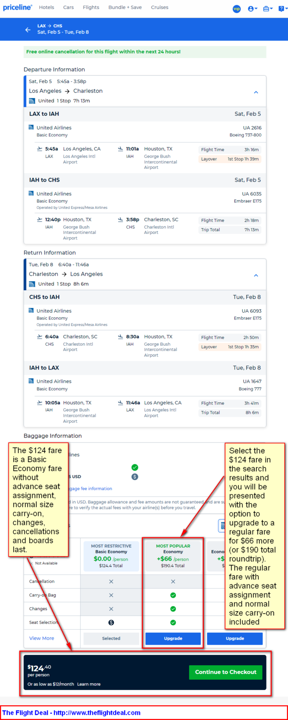Click United Airlines logo in LAX to IAH
Image resolution: width=288 pixels, height=720 pixels.
pyautogui.click(x=31, y=127)
